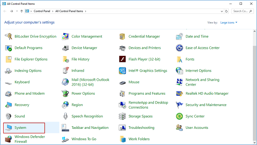Click the File Explorer Options folder icon
The width and height of the screenshot is (257, 145).
pyautogui.click(x=8, y=59)
